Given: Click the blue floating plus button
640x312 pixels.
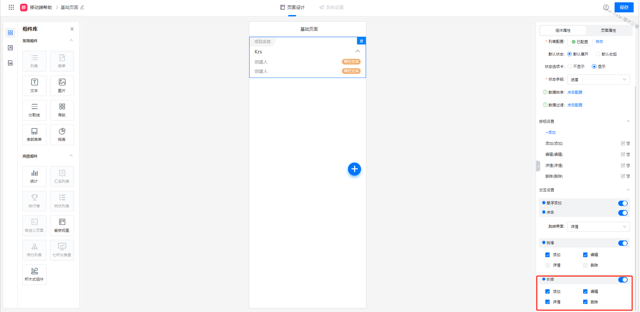Looking at the screenshot, I should pos(354,169).
